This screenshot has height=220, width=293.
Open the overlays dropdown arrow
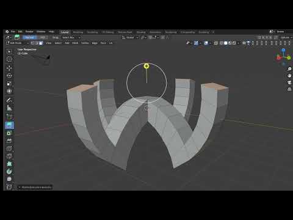pos(210,43)
